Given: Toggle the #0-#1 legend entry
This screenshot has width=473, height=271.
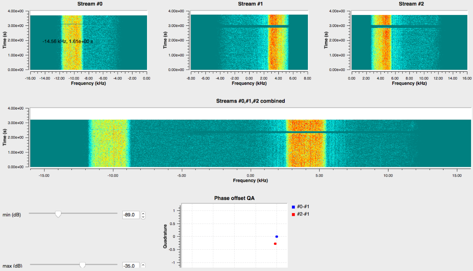Looking at the screenshot, I should click(x=302, y=207).
